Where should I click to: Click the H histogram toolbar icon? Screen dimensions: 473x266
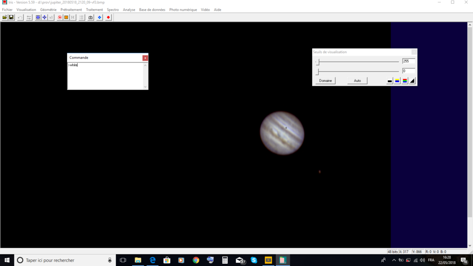(x=73, y=18)
